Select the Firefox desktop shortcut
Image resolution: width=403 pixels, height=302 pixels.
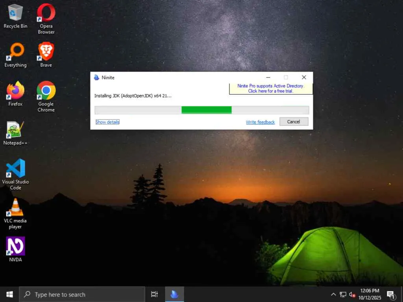[15, 94]
